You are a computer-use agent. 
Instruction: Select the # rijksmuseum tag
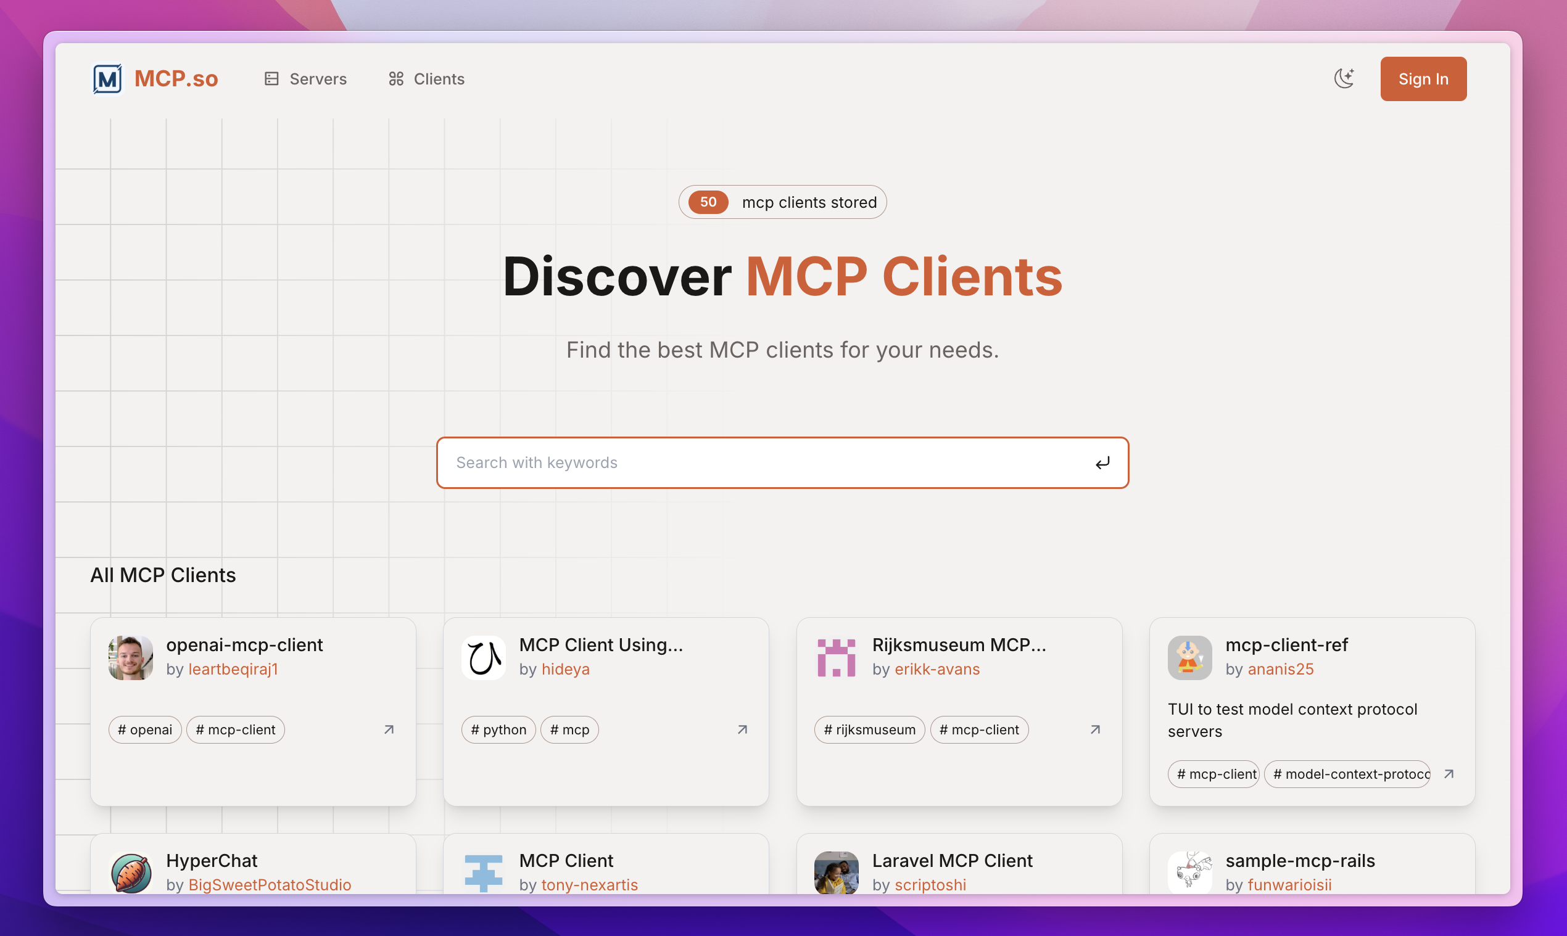click(x=869, y=729)
